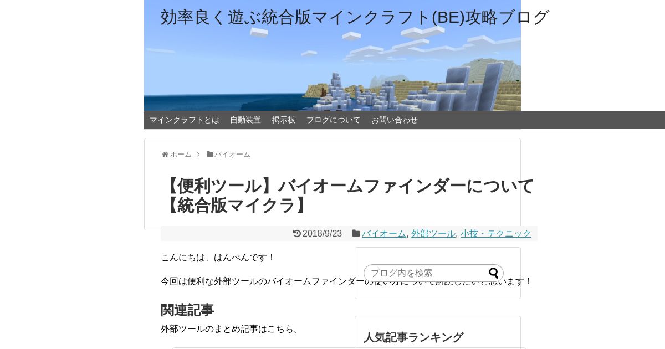Screen dimensions: 665x349
Task: Open 掲示板 menu item
Action: point(284,120)
